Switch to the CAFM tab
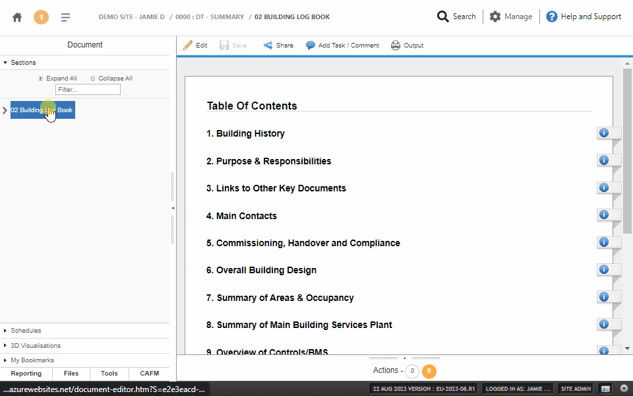The width and height of the screenshot is (633, 396). pos(150,374)
